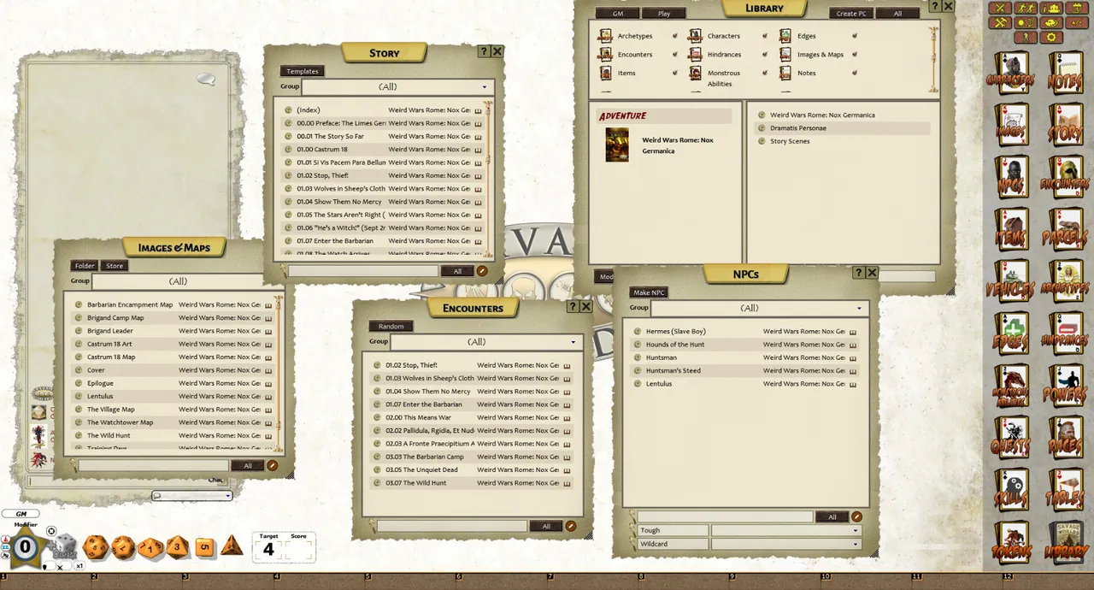The image size is (1094, 590).
Task: Click the edit pencil icon in Story window
Action: coord(482,271)
